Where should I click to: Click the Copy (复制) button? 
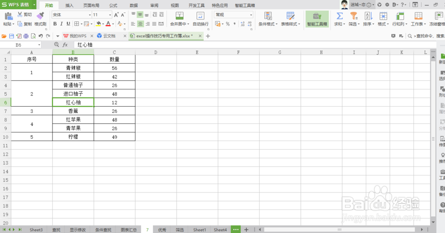(24, 24)
